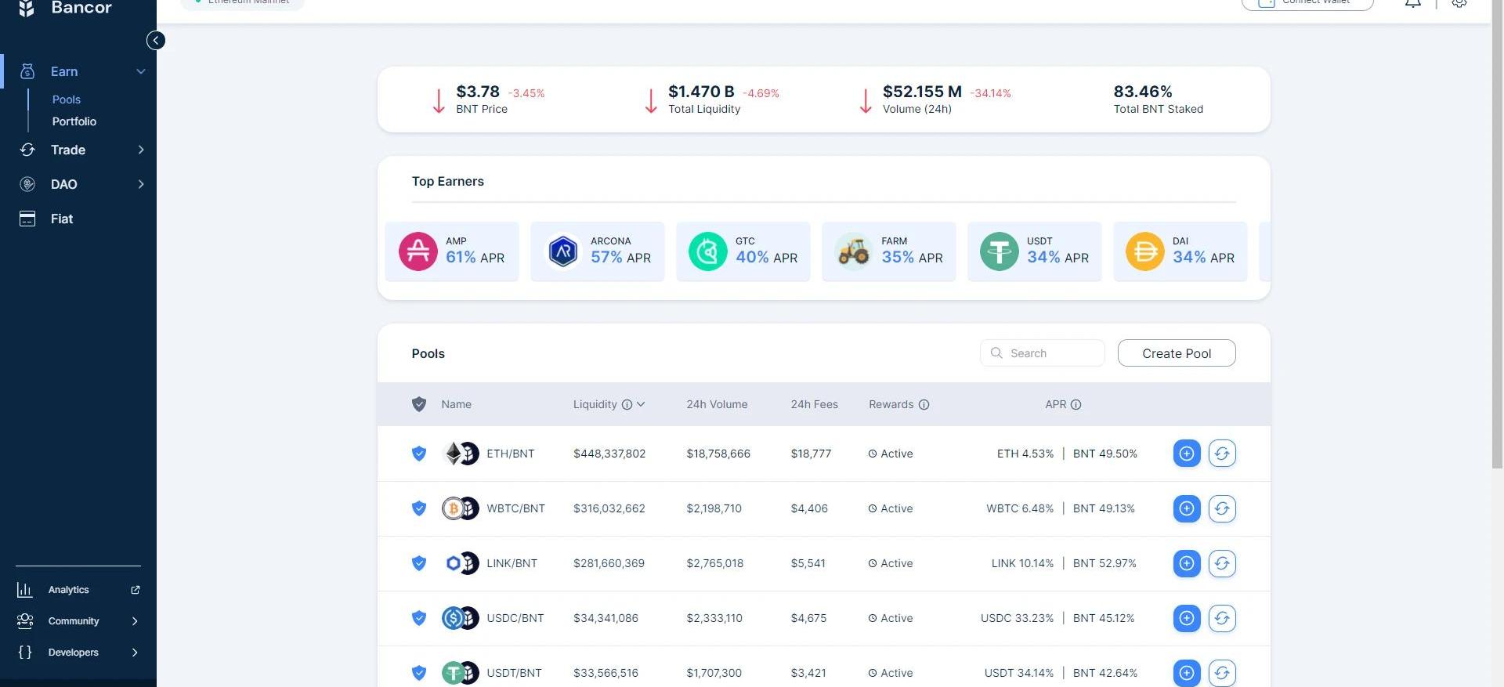Add liquidity to WBTC/BNT pool
The image size is (1504, 687).
coord(1187,508)
